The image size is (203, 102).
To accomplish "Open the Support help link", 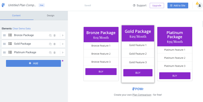I will coord(140,5).
